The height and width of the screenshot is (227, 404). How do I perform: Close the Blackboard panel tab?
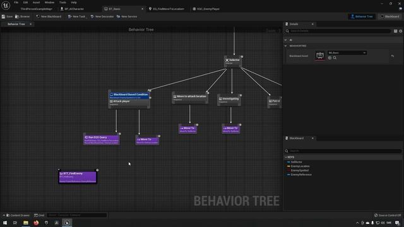point(312,138)
